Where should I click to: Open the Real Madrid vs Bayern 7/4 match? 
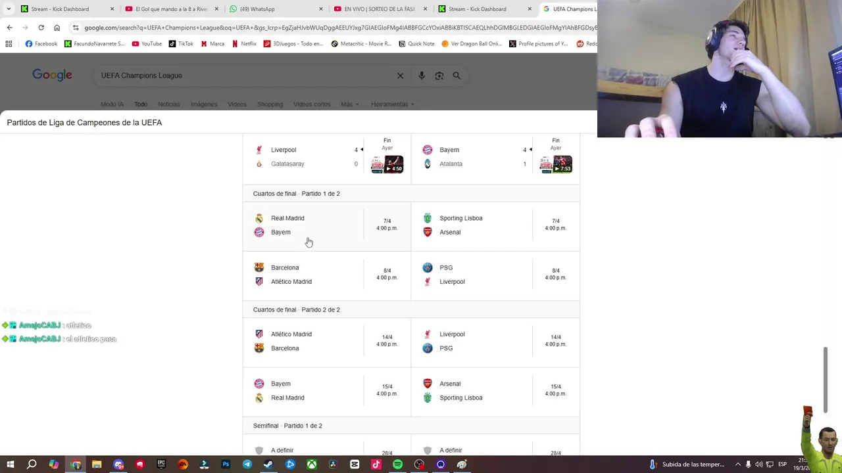pyautogui.click(x=327, y=225)
